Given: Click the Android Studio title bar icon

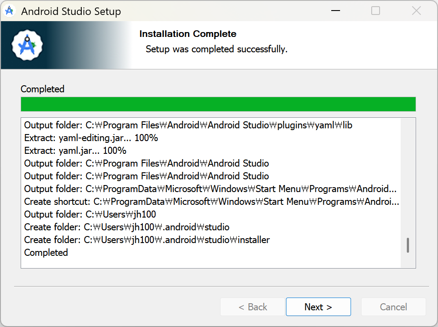Looking at the screenshot, I should click(9, 11).
